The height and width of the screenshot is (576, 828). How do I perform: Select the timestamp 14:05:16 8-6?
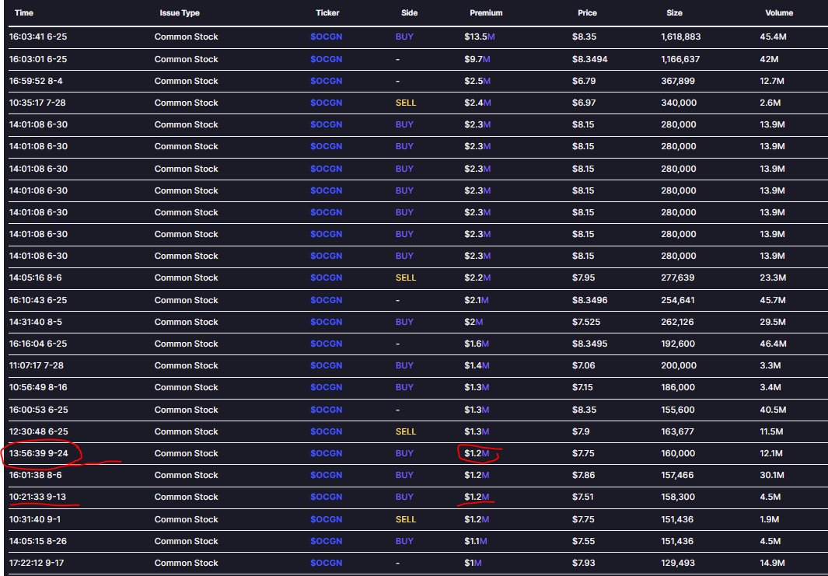[x=35, y=278]
